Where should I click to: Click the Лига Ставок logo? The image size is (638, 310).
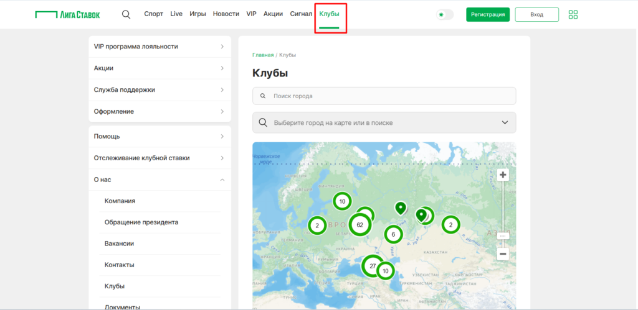pyautogui.click(x=67, y=14)
